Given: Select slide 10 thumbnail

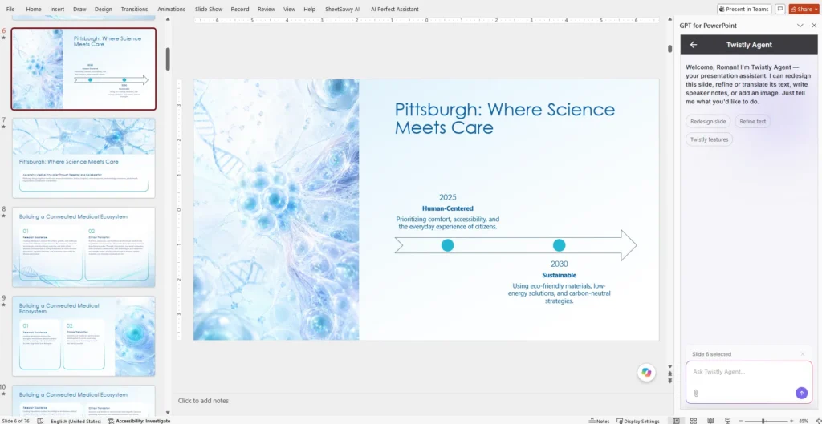Looking at the screenshot, I should click(83, 401).
